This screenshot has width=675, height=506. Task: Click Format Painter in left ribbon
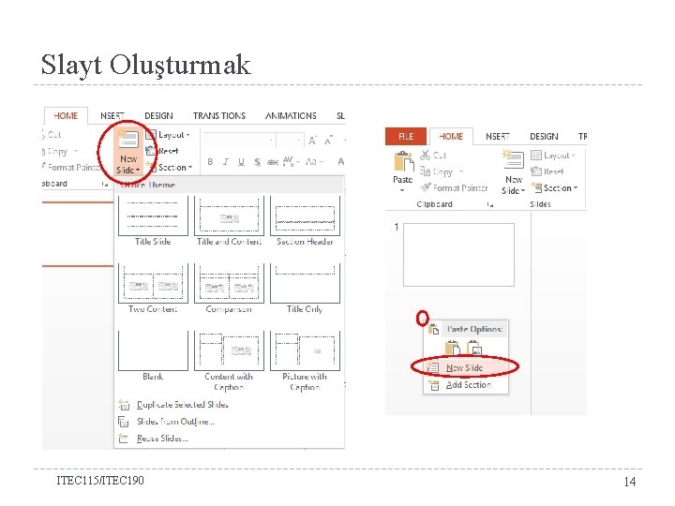click(x=72, y=167)
